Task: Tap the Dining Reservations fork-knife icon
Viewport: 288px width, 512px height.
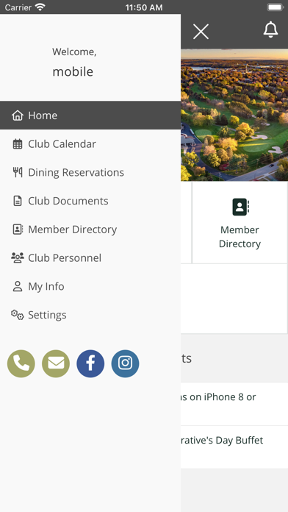Action: pyautogui.click(x=18, y=172)
